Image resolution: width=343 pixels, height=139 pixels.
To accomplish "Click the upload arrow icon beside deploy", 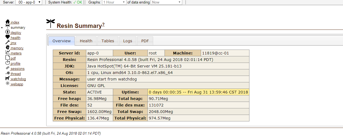I will 8,32.
